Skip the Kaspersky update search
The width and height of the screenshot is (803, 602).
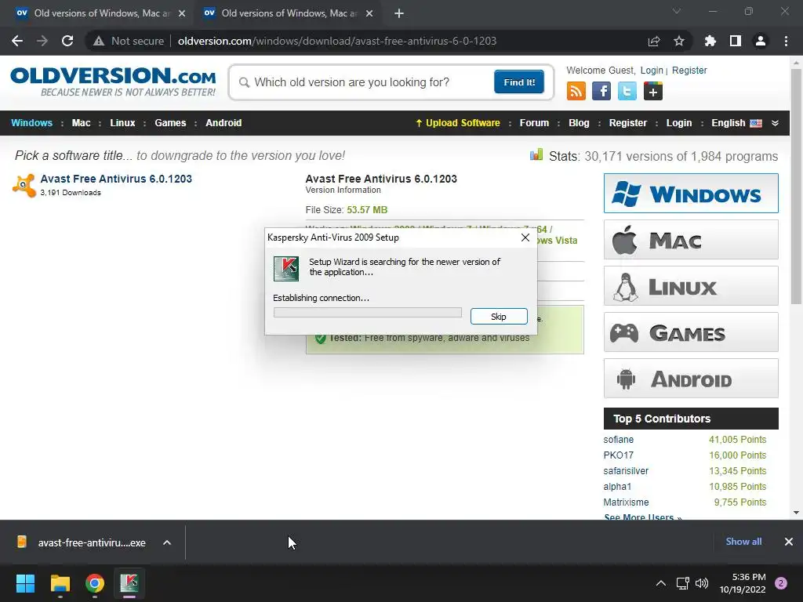coord(499,317)
